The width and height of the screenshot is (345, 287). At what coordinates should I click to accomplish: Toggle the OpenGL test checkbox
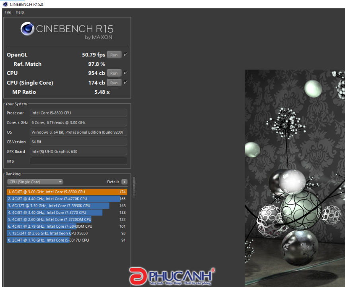click(x=125, y=54)
